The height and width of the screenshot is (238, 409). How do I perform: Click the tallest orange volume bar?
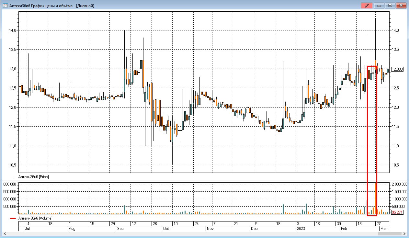(376, 198)
